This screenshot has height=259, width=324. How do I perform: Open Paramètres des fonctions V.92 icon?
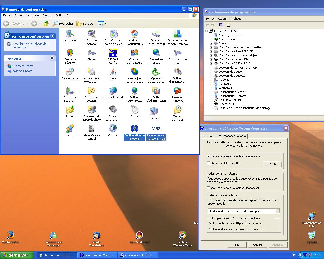click(x=156, y=129)
